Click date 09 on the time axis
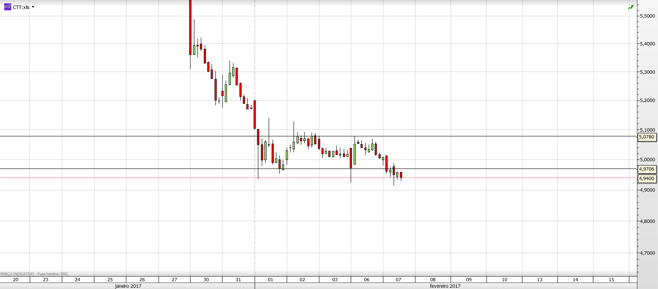Screen dimensions: 658x289 [469, 280]
